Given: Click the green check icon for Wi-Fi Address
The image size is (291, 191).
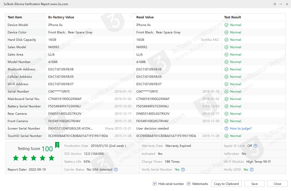Looking at the screenshot, I should (226, 84).
